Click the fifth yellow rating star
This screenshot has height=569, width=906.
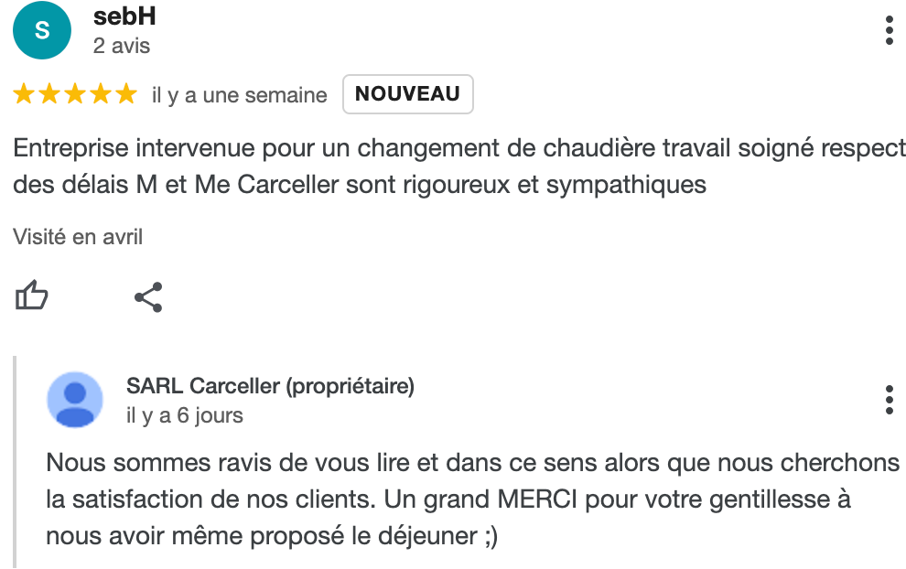[x=126, y=93]
